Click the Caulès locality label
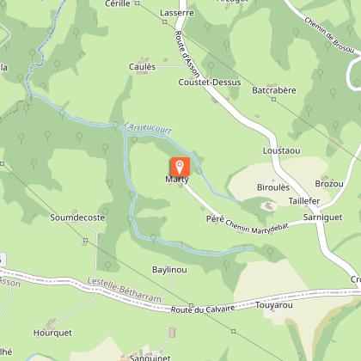361x361 pixels. pyautogui.click(x=142, y=67)
